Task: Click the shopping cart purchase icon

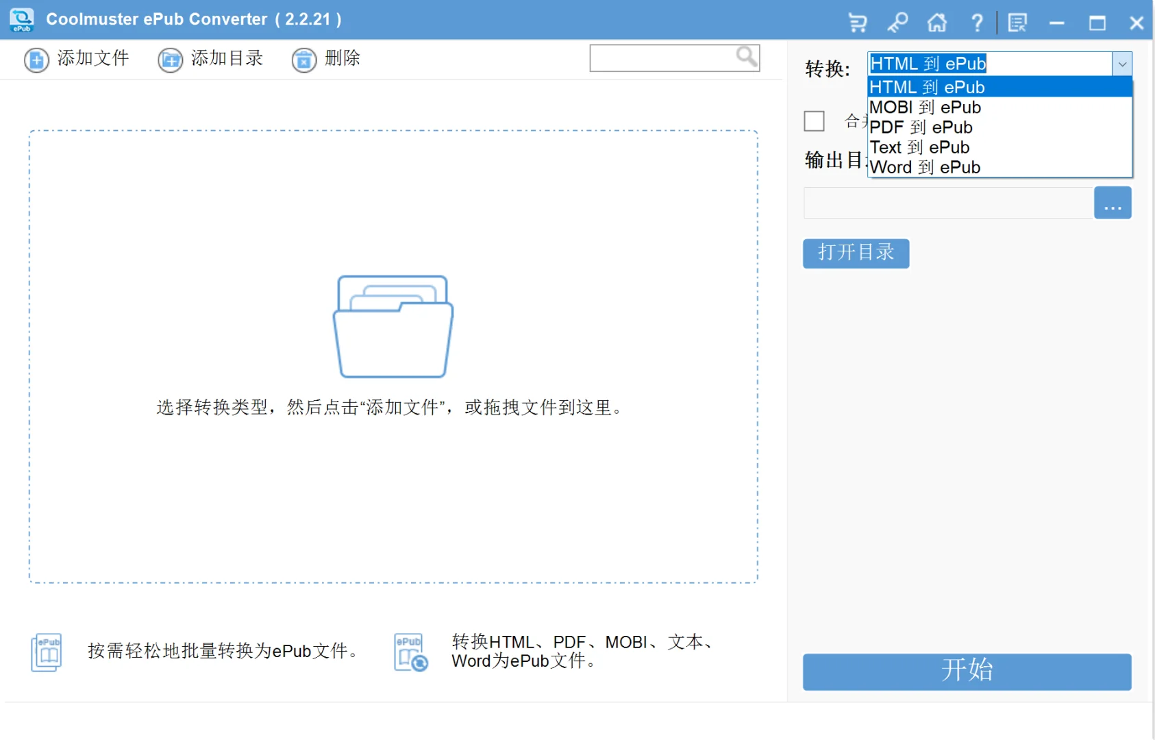Action: point(858,23)
